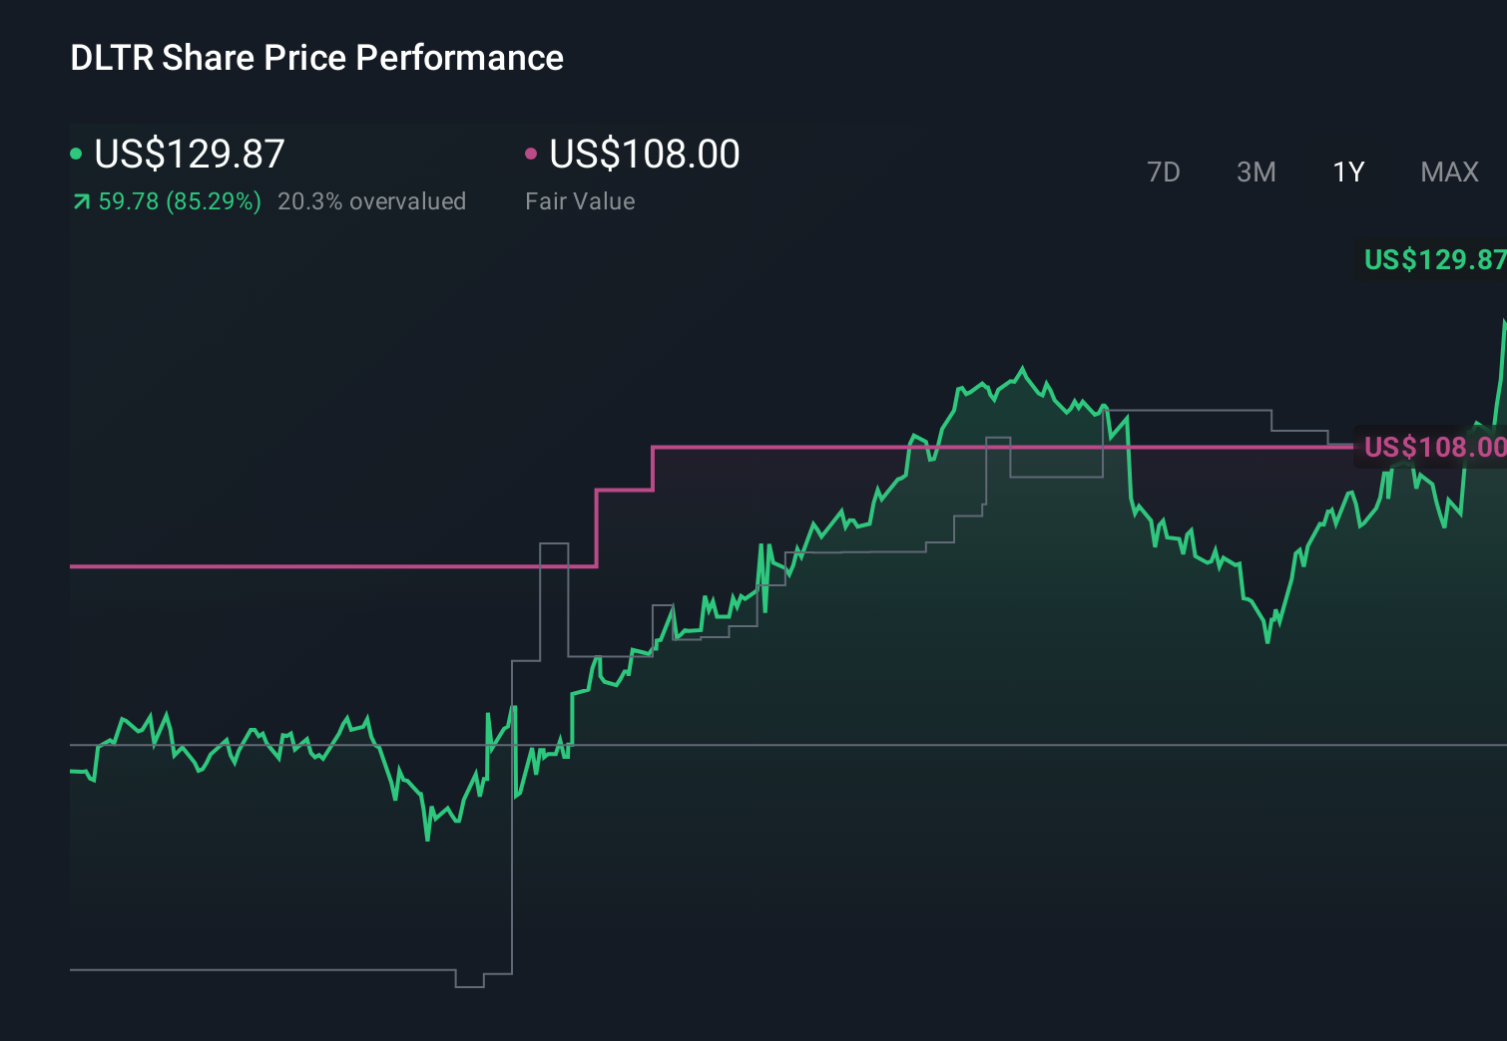Toggle the share price series via its green legend
Viewport: 1507px width, 1041px height.
[x=188, y=155]
